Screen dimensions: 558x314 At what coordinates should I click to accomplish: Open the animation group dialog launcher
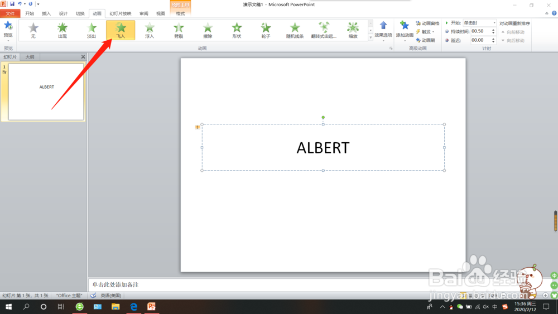pos(391,49)
